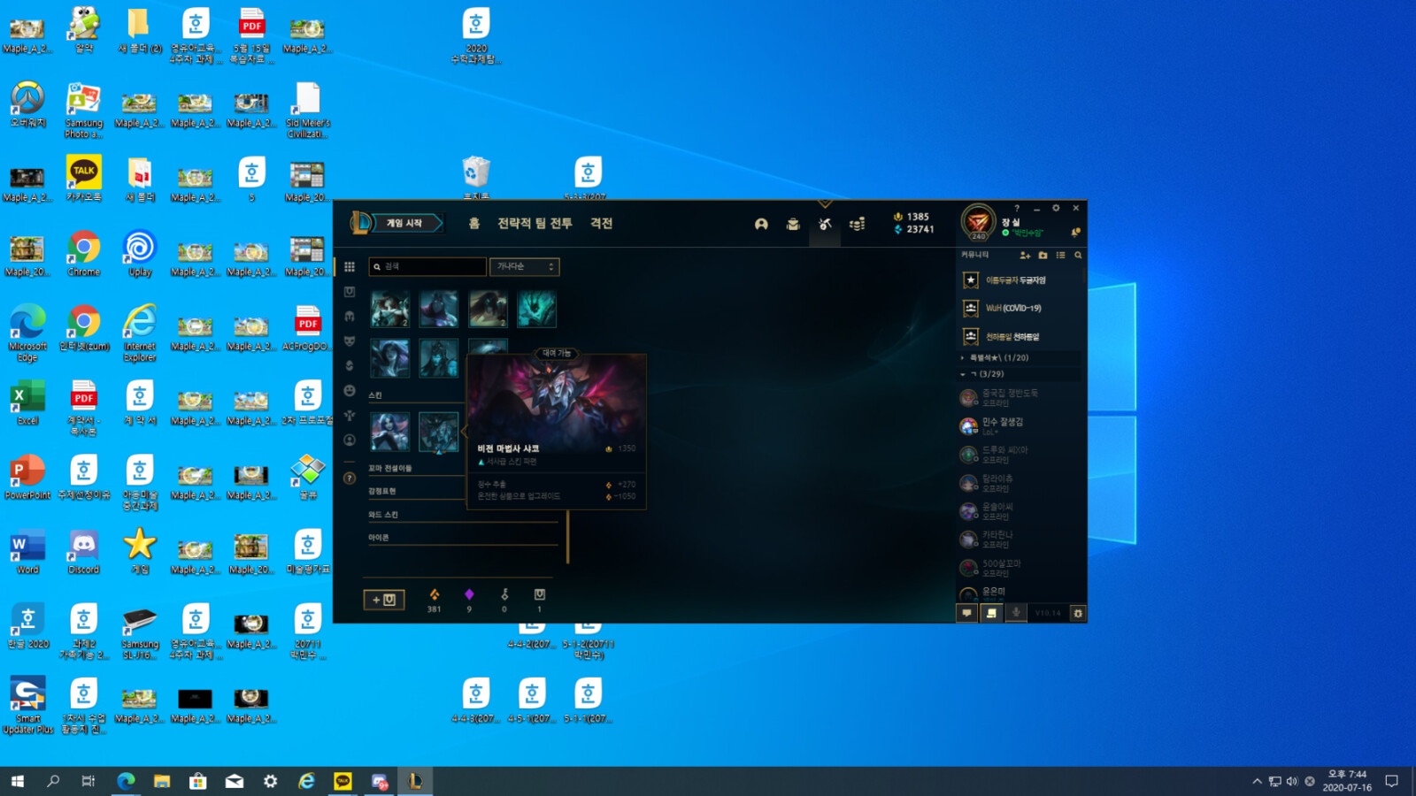The height and width of the screenshot is (796, 1416).
Task: Open the bug report icon
Action: (x=1078, y=613)
